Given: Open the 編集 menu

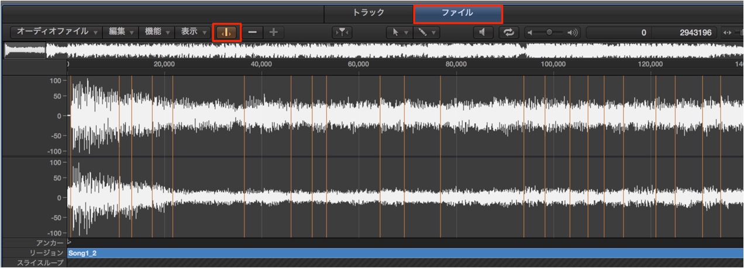Looking at the screenshot, I should 121,32.
